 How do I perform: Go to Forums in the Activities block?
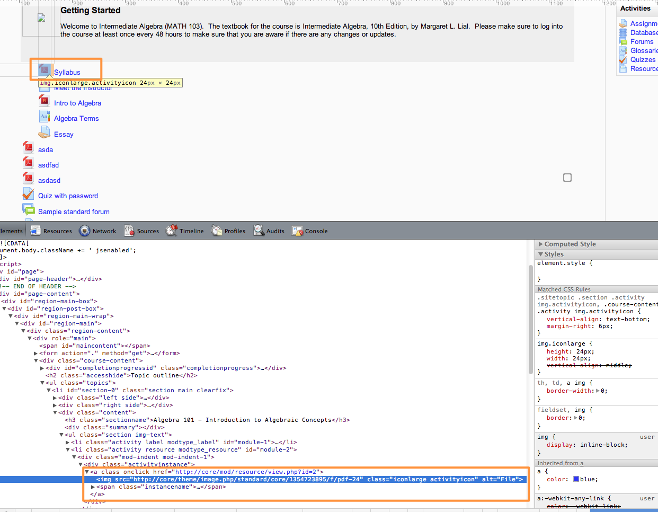point(642,42)
